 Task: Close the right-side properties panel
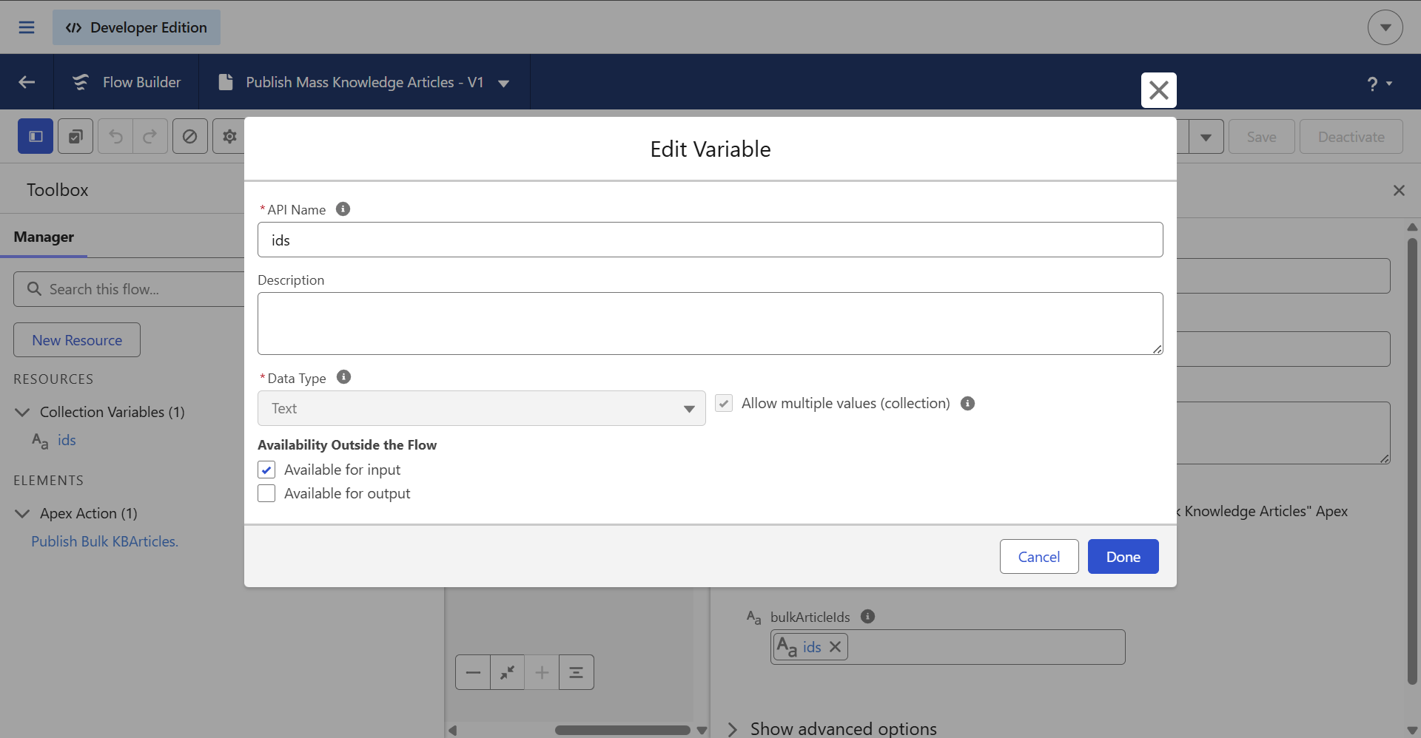(1399, 191)
